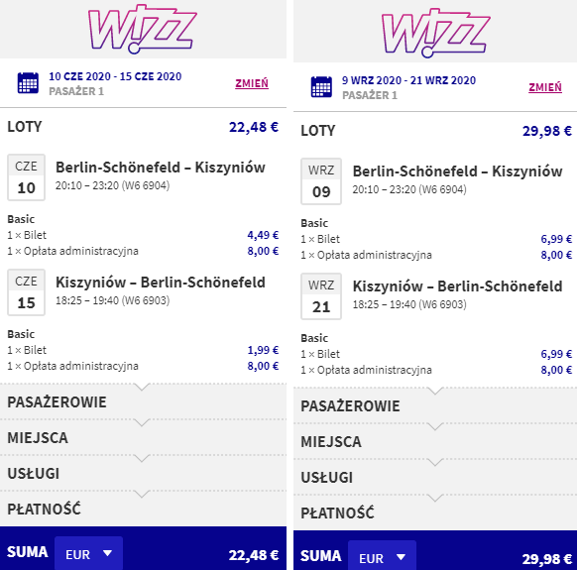Open calendar icon for June dates
This screenshot has height=570, width=578.
28,83
